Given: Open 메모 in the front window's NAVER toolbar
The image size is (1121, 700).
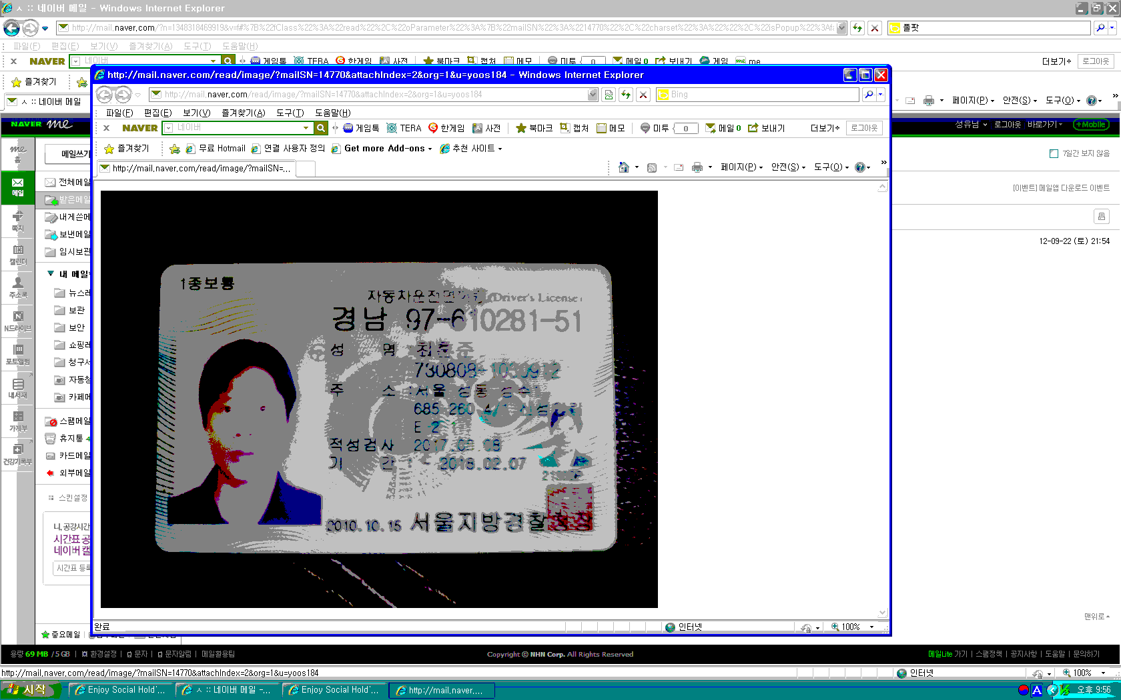Looking at the screenshot, I should (x=611, y=128).
